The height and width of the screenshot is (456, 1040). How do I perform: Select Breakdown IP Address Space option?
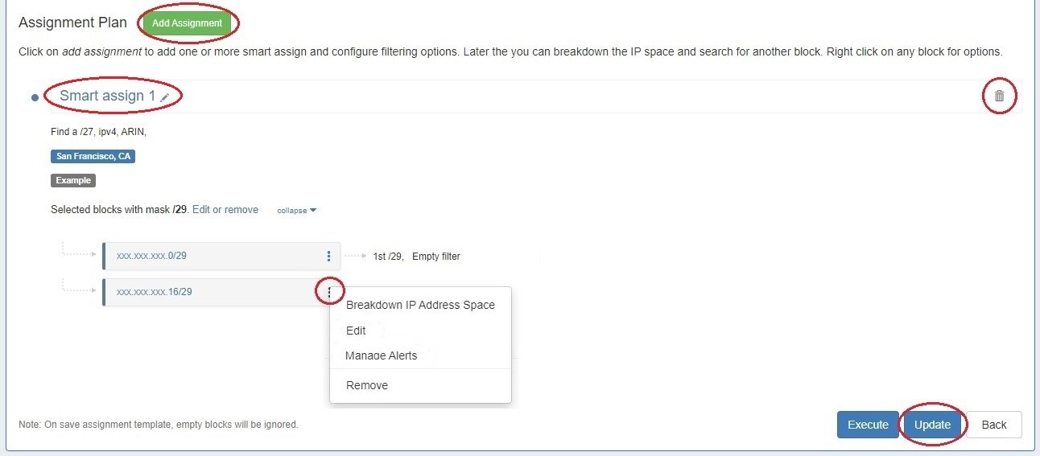coord(420,305)
